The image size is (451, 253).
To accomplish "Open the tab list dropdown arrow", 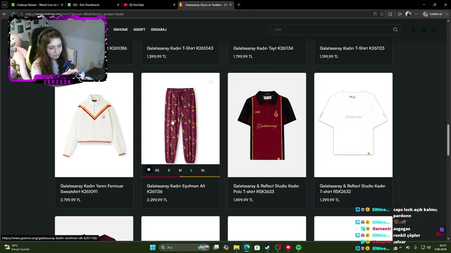I will 5,5.
